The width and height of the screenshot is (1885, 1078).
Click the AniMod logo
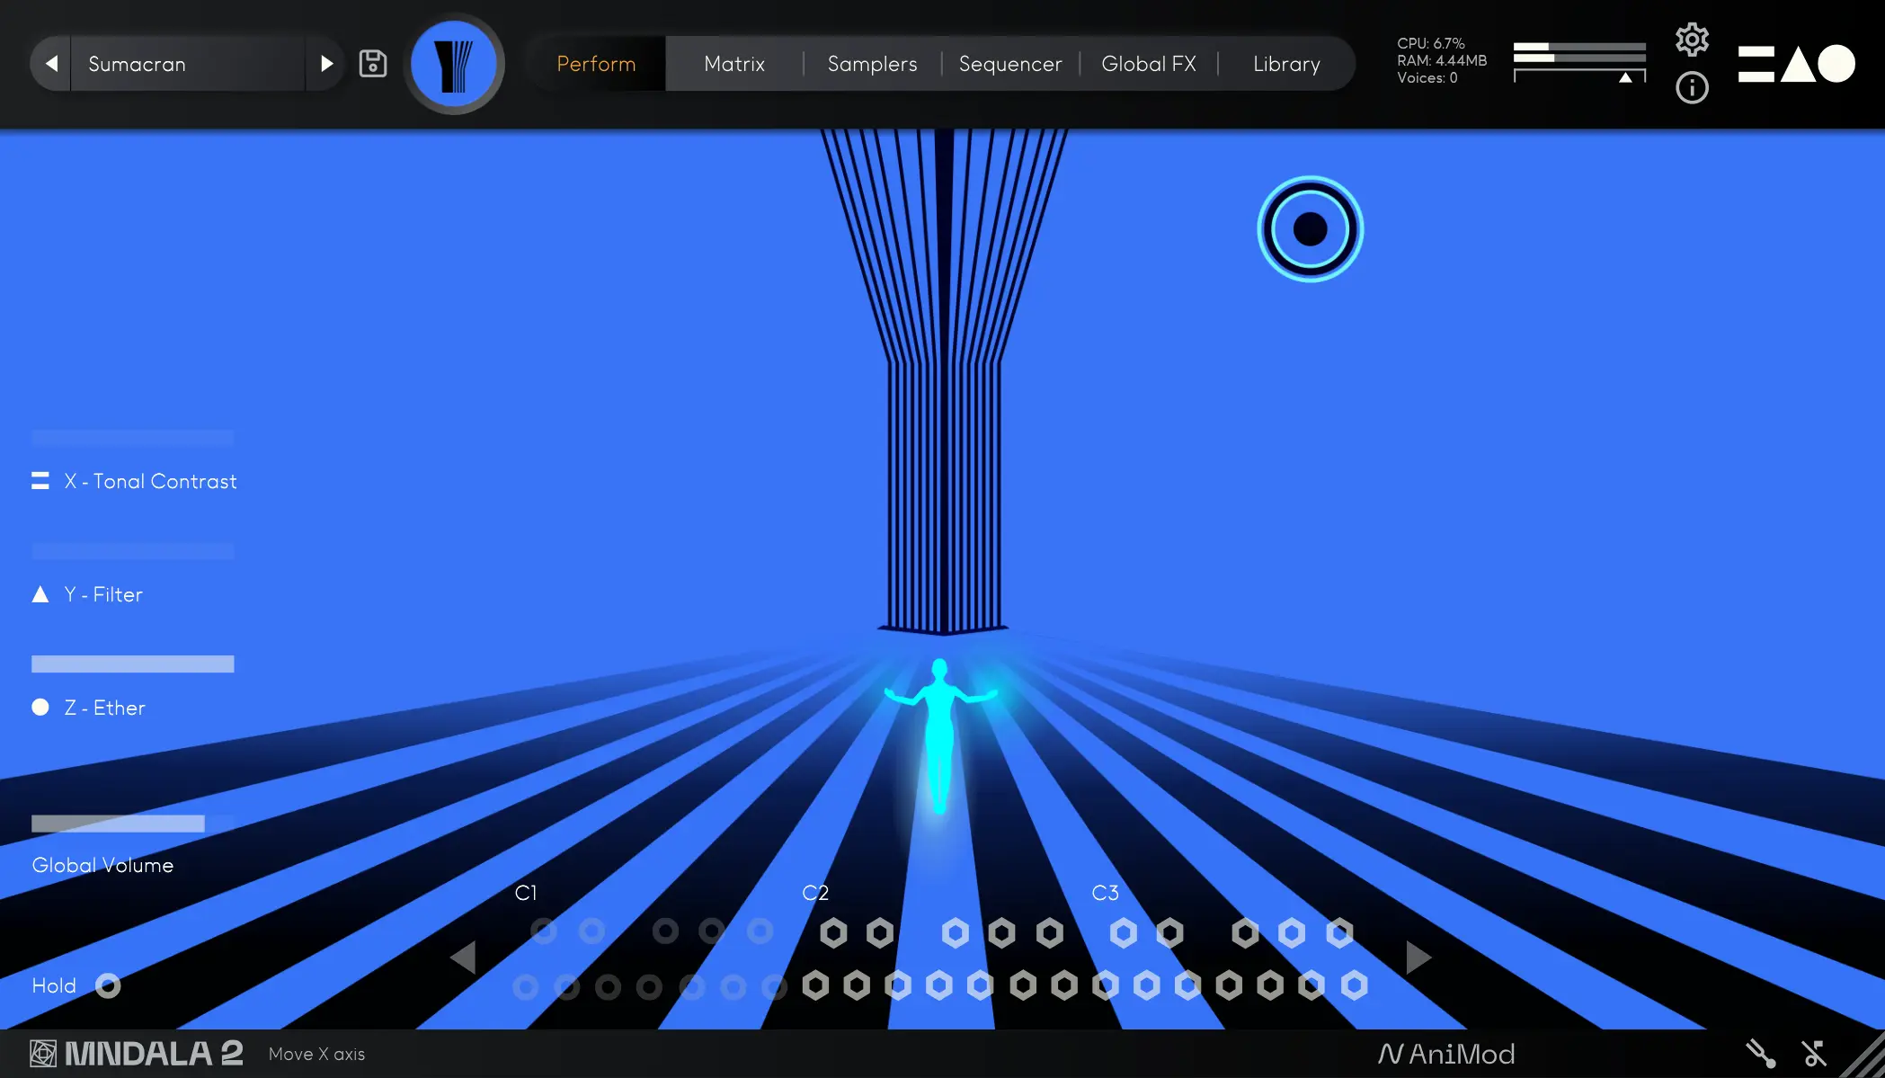point(1446,1054)
